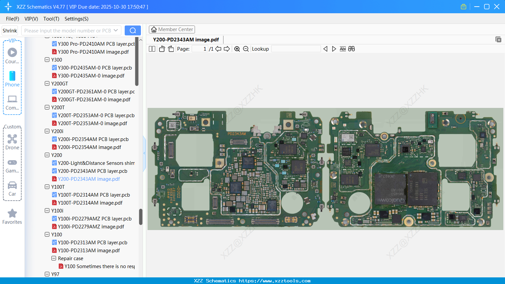Zoom out of the schematic image
Viewport: 505px width, 284px height.
coord(246,49)
